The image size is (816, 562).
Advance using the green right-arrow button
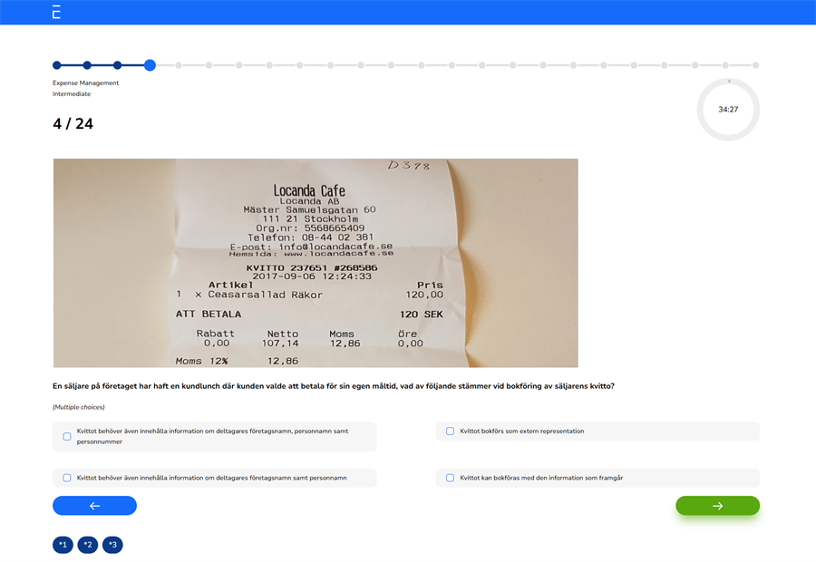coord(717,505)
